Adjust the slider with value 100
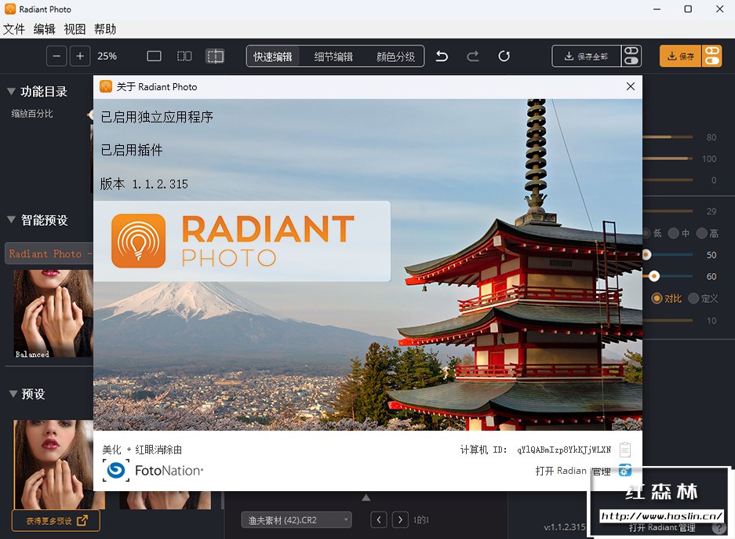 coord(668,158)
